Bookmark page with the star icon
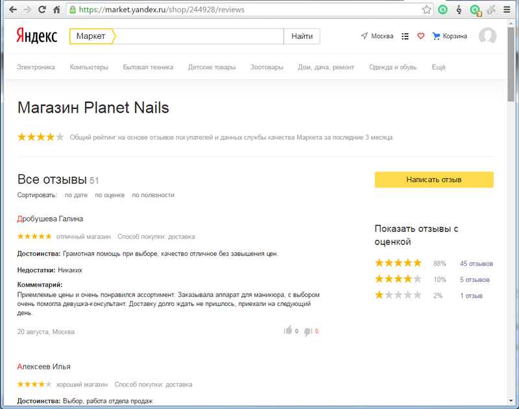The width and height of the screenshot is (519, 409). coord(427,10)
